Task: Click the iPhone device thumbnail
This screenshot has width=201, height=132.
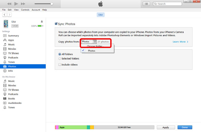Action: pyautogui.click(x=6, y=24)
